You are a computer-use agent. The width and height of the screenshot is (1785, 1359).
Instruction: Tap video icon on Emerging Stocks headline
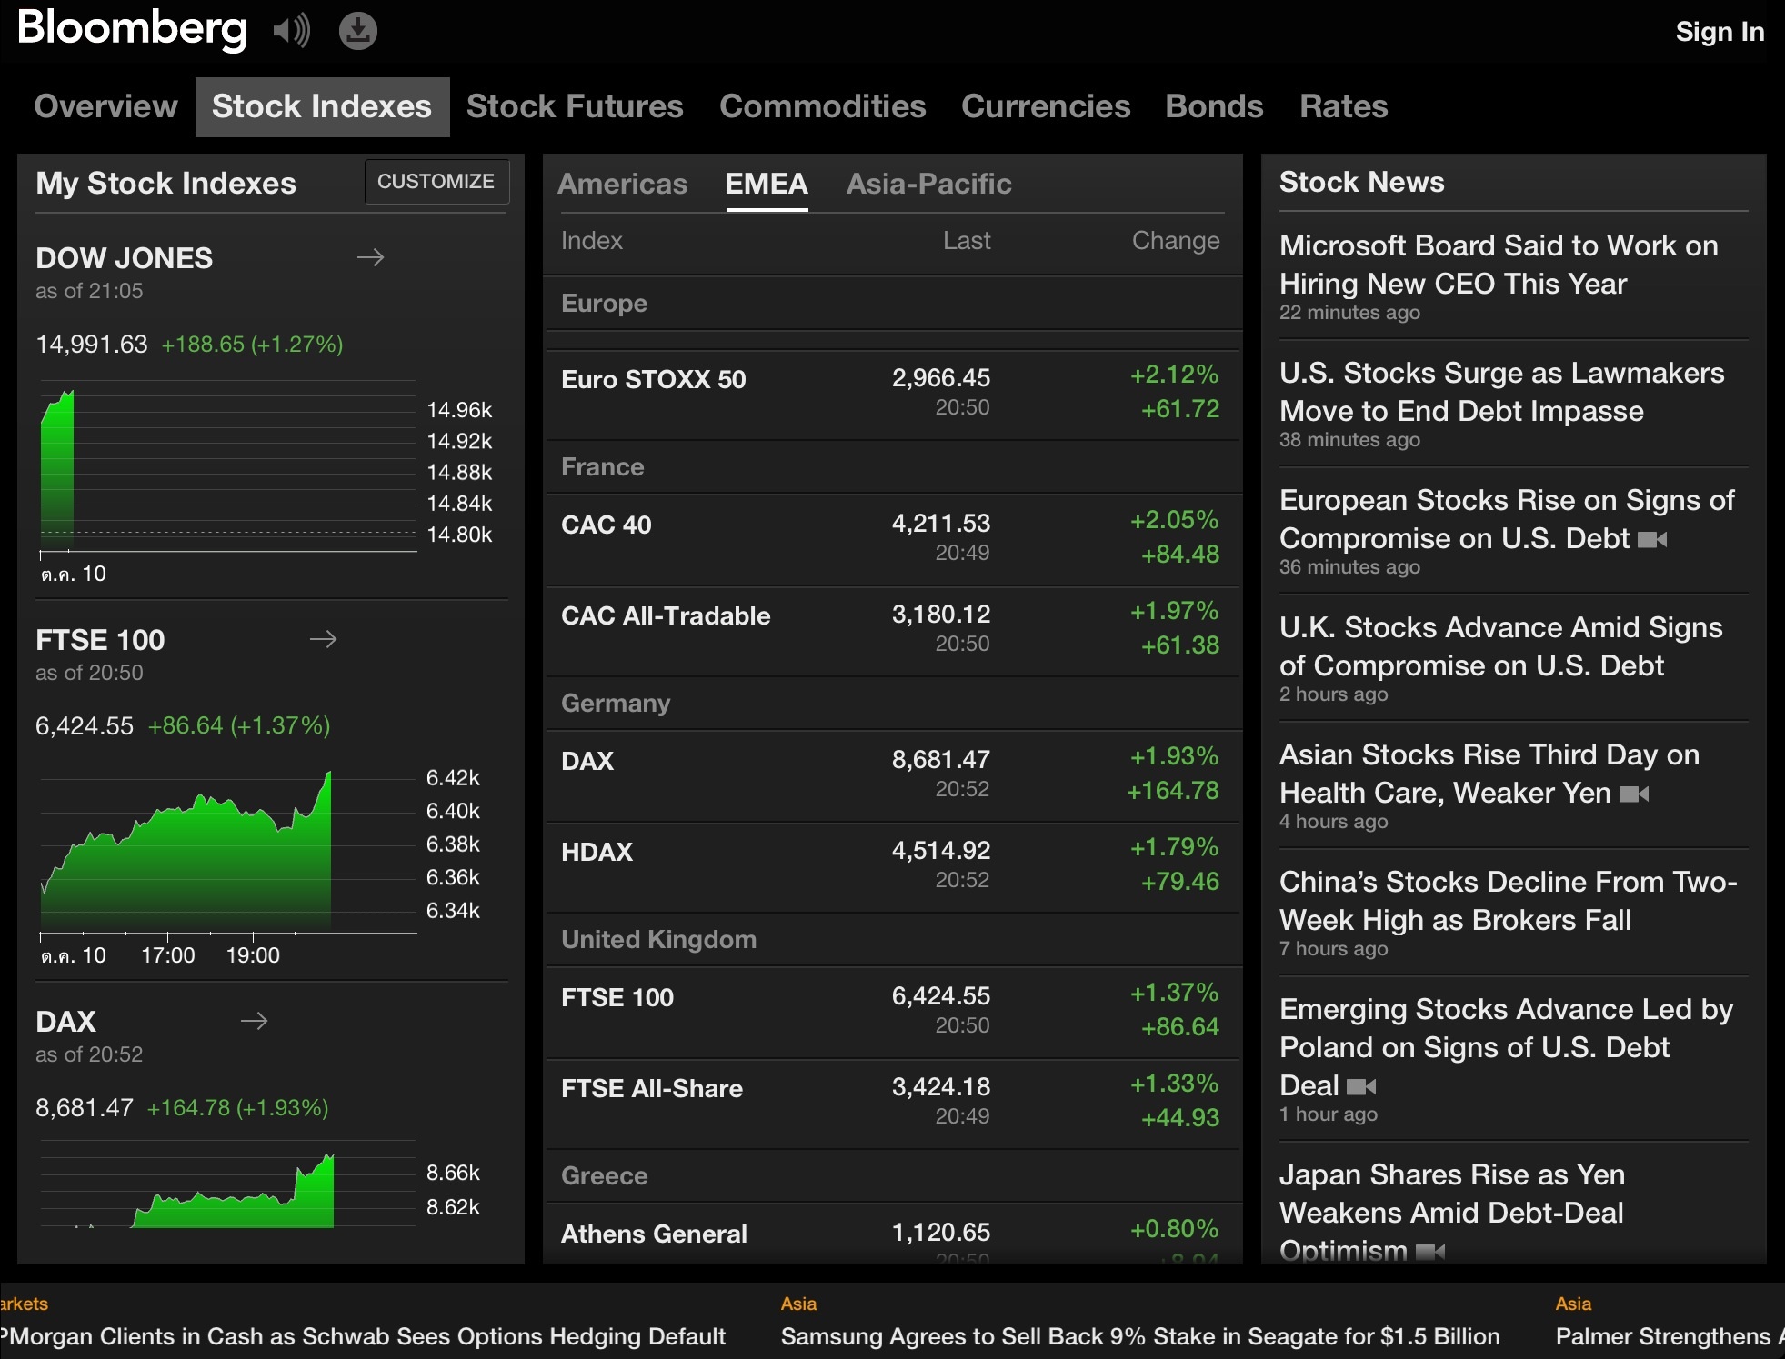1361,1086
